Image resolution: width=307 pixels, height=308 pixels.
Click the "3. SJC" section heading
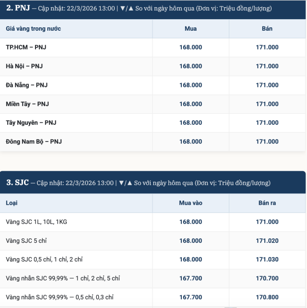[x=17, y=183]
